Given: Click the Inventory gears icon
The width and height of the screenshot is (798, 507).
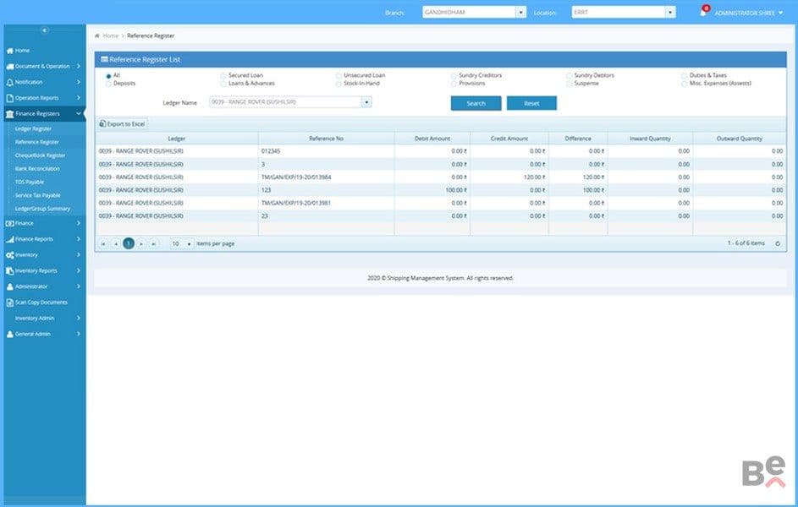Looking at the screenshot, I should [x=9, y=255].
